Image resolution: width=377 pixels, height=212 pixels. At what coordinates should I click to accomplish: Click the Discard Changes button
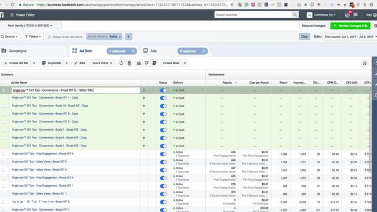313,26
